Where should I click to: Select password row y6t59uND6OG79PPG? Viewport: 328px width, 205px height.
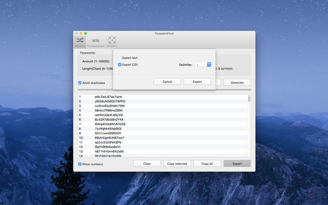[x=163, y=101]
